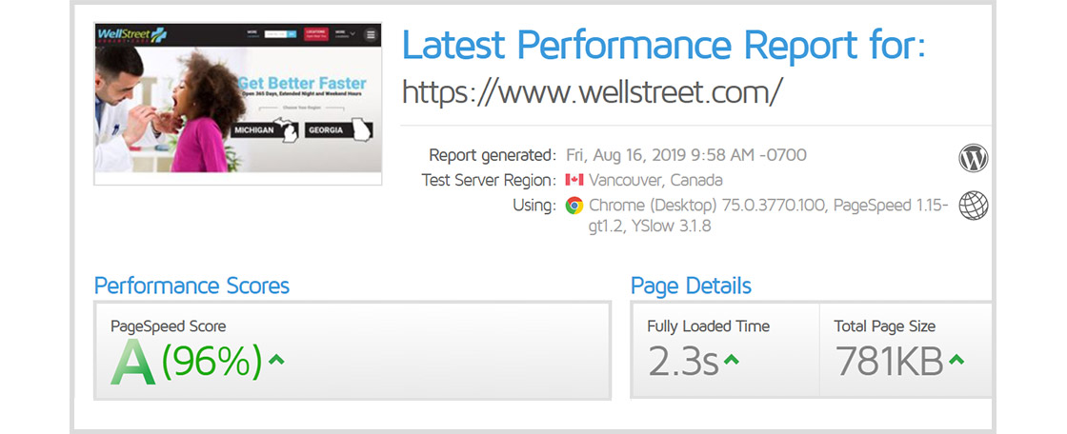Click the Latest Performance Report heading

pos(663,45)
